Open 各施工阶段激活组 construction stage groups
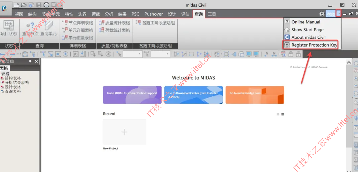The image size is (358, 172). (155, 23)
